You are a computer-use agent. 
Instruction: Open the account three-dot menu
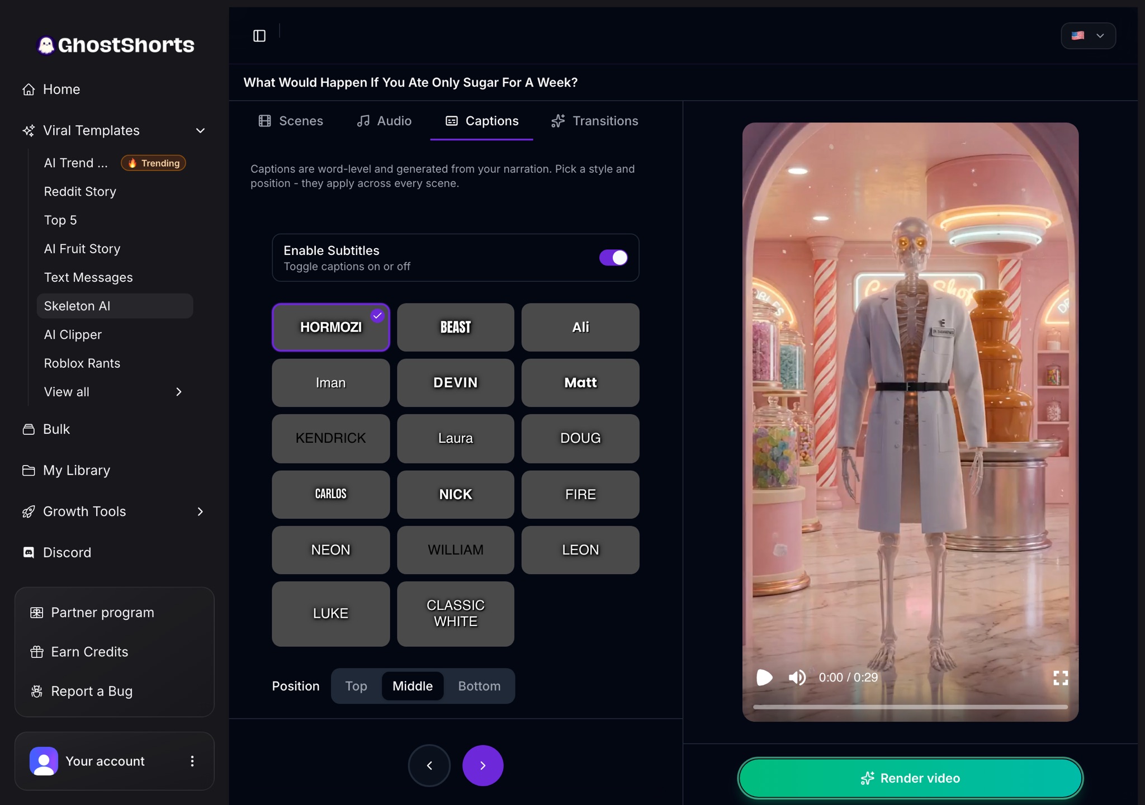[192, 761]
